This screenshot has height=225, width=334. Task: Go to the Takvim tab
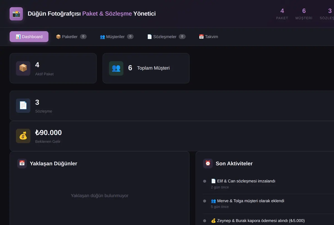pyautogui.click(x=208, y=37)
